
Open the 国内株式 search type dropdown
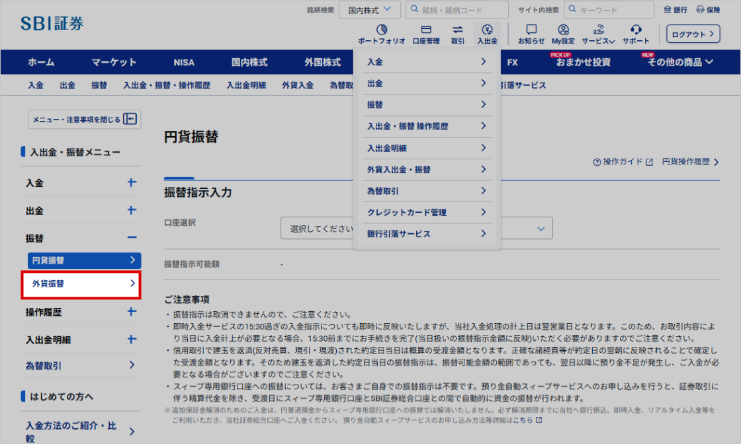[370, 10]
